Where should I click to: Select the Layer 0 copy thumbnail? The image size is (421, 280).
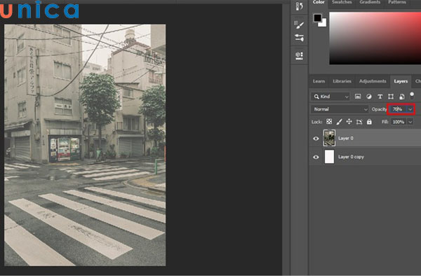click(330, 157)
